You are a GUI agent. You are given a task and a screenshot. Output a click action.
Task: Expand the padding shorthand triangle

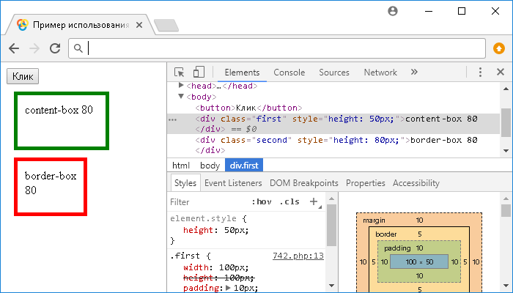pyautogui.click(x=229, y=288)
